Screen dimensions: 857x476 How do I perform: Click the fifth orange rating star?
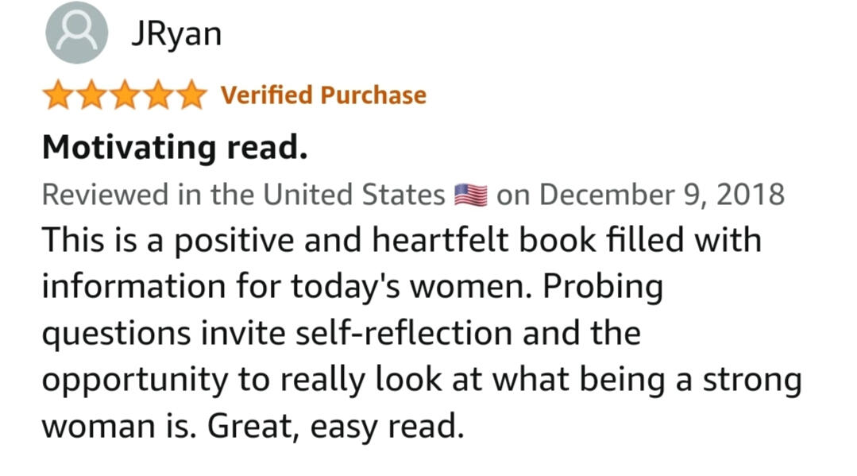coord(191,96)
